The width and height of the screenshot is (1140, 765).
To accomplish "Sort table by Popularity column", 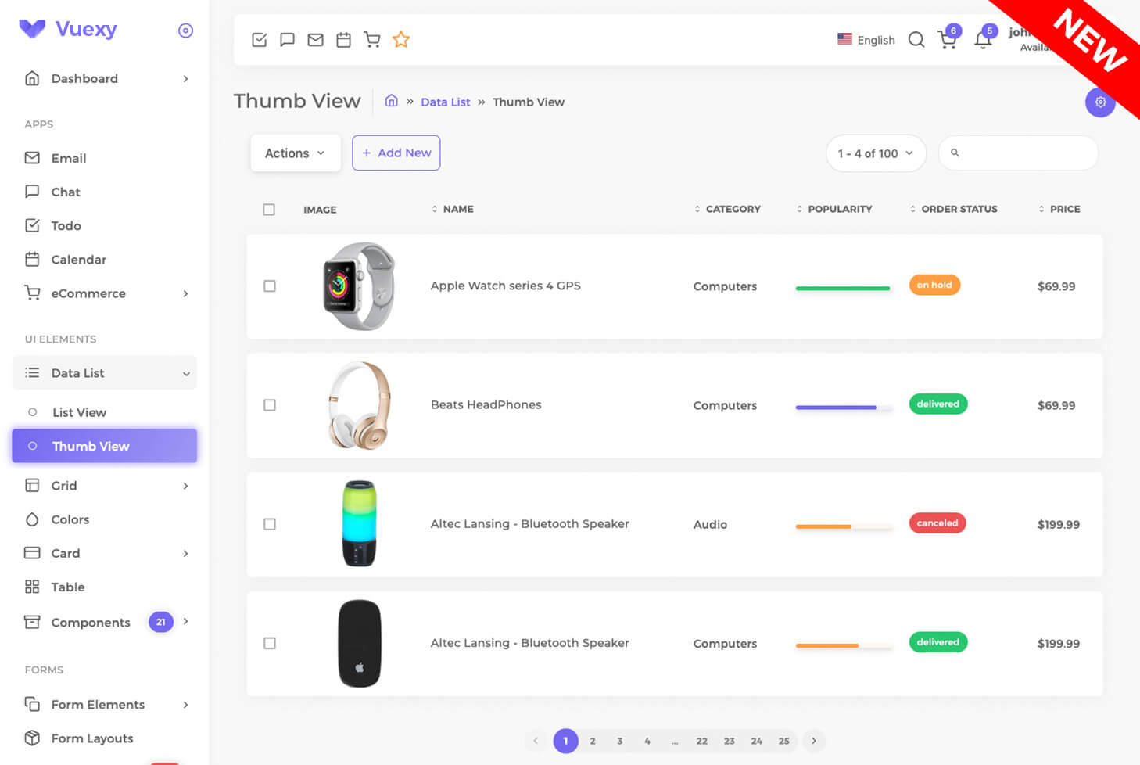I will pyautogui.click(x=834, y=209).
